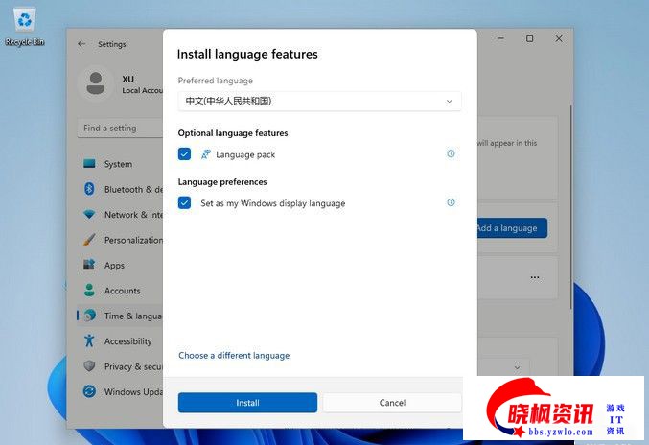Open the Preferred language dropdown
The width and height of the screenshot is (649, 445).
pos(319,101)
